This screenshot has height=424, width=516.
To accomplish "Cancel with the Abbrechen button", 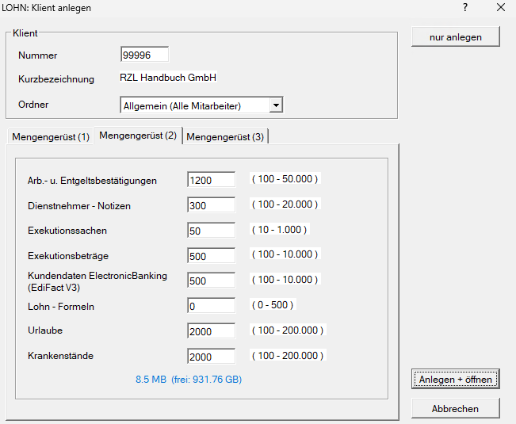I will (x=456, y=409).
